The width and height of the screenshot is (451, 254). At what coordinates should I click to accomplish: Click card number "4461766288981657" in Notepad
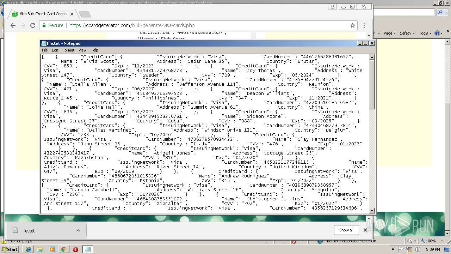pos(324,56)
